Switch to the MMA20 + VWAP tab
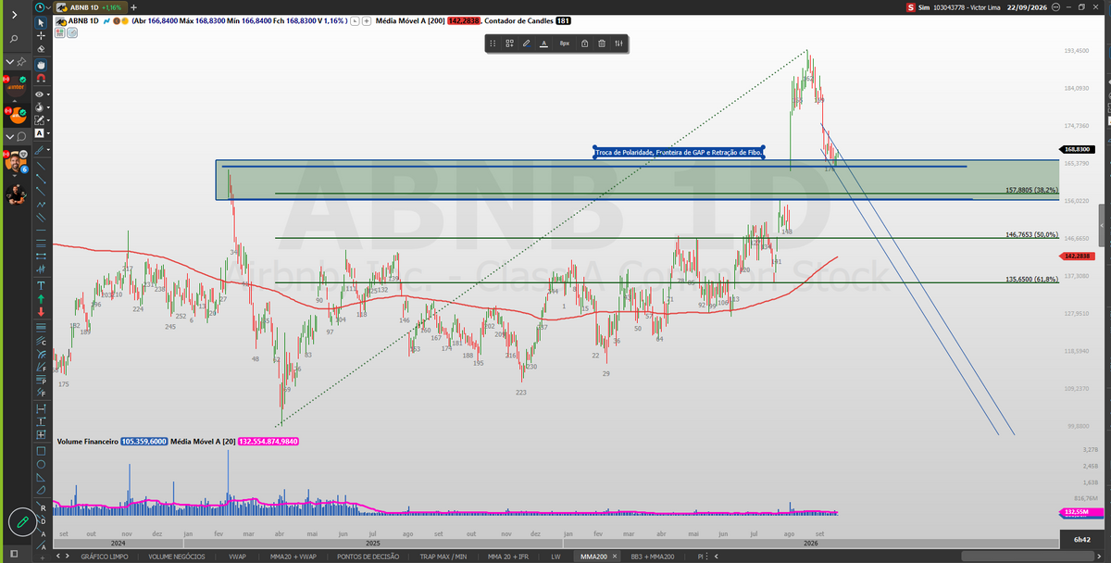1111x563 pixels. [x=293, y=557]
